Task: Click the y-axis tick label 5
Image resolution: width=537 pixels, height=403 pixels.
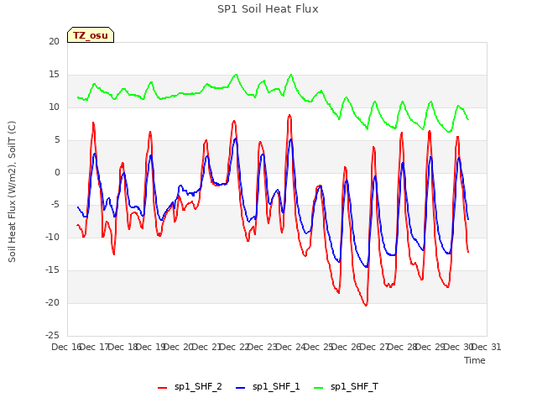Action: click(57, 140)
